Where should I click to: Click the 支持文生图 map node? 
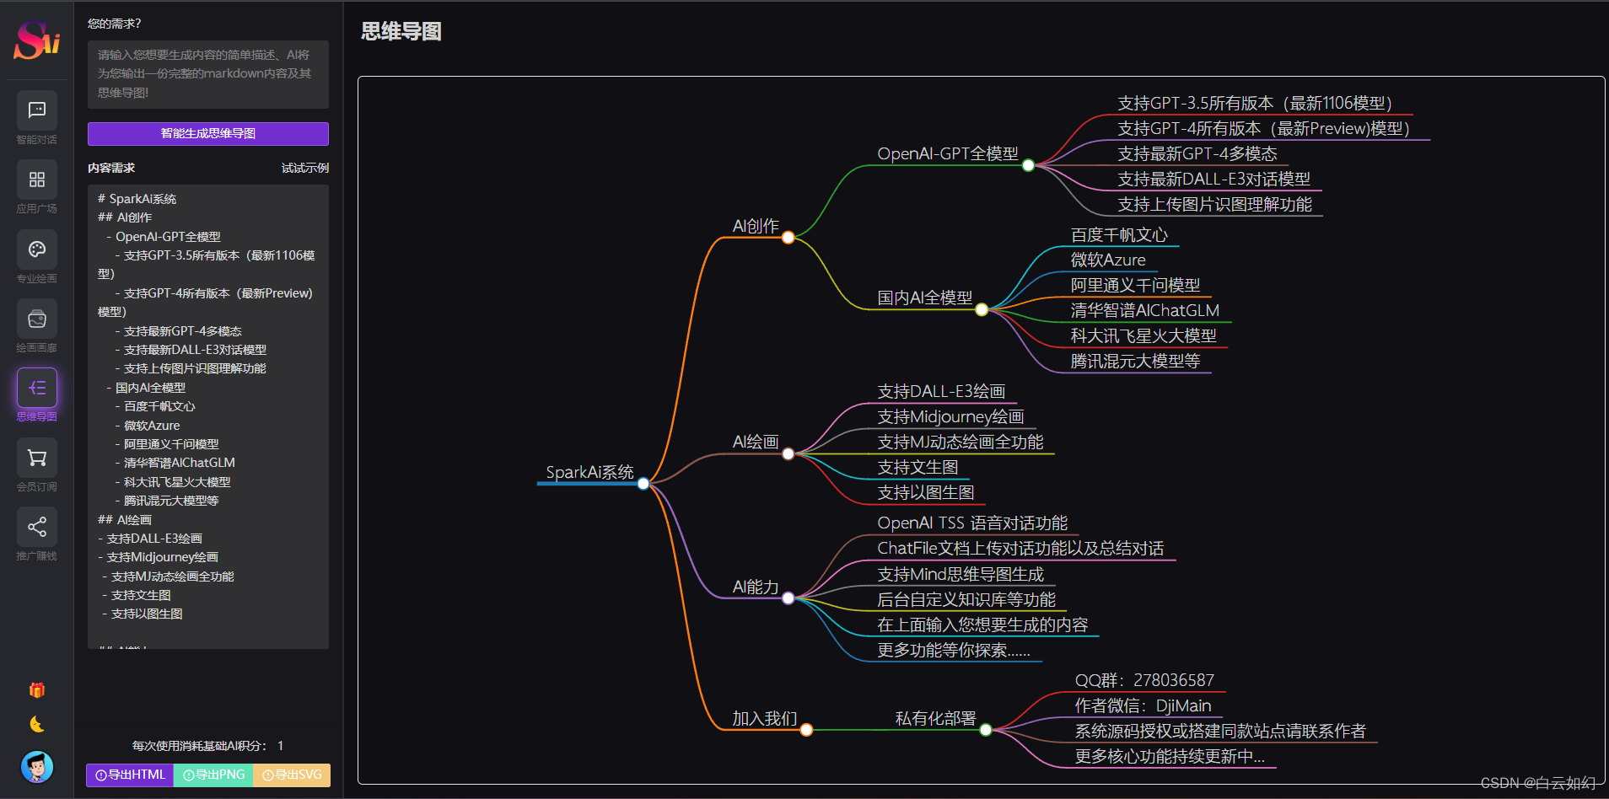(x=918, y=467)
